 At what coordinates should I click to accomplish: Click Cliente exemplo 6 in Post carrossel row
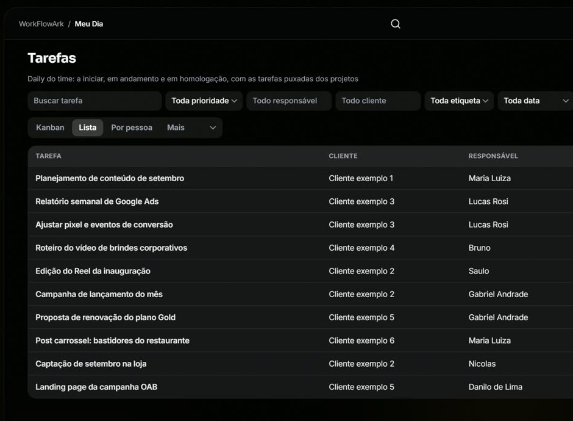(x=361, y=340)
